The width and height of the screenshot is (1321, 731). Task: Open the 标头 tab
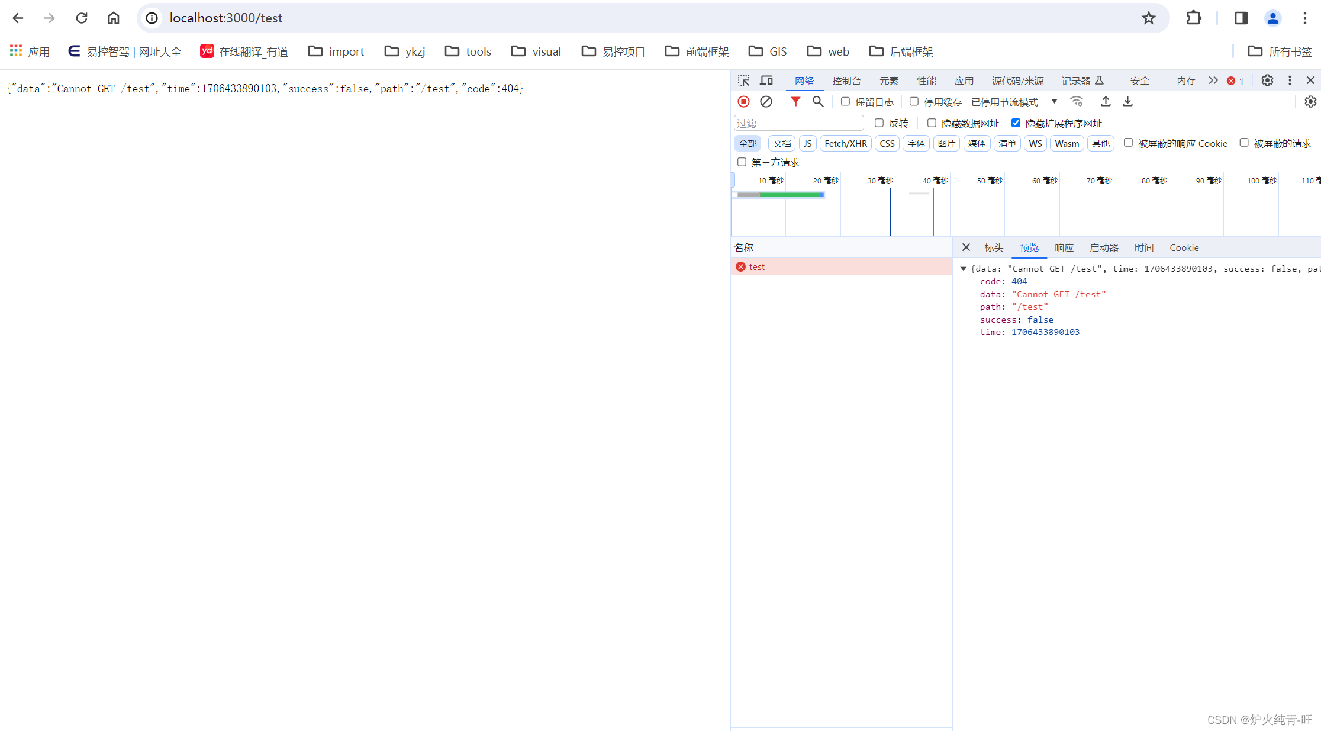[993, 247]
